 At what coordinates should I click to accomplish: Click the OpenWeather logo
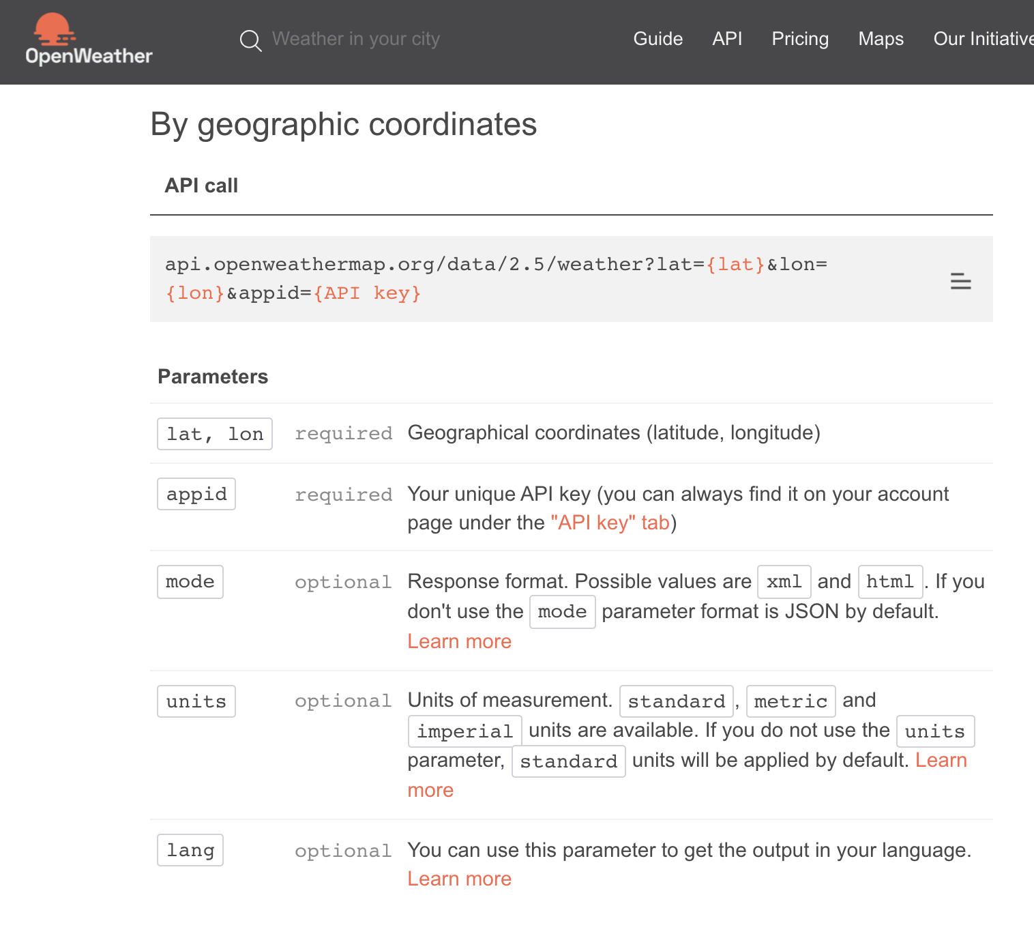[x=89, y=40]
